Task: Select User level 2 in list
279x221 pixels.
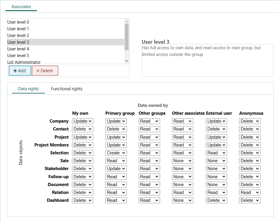Action: click(66, 36)
